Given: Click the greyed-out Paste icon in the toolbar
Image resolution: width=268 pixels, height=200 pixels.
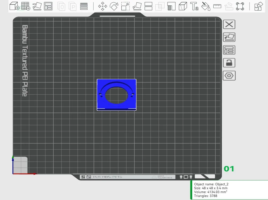Looking at the screenshot, I should (x=72, y=6).
